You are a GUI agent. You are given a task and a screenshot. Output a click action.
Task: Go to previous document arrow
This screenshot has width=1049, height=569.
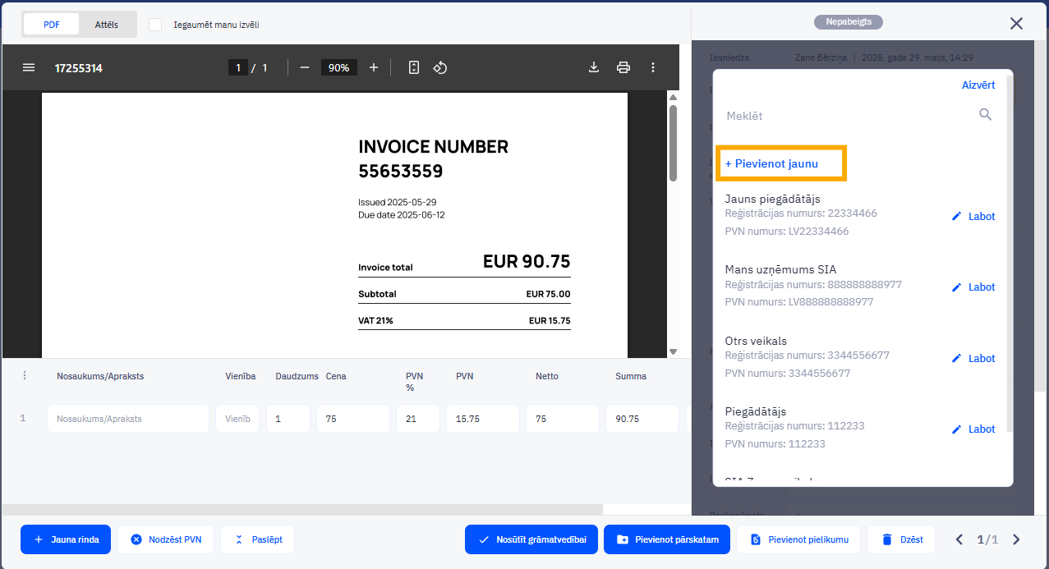tap(959, 539)
